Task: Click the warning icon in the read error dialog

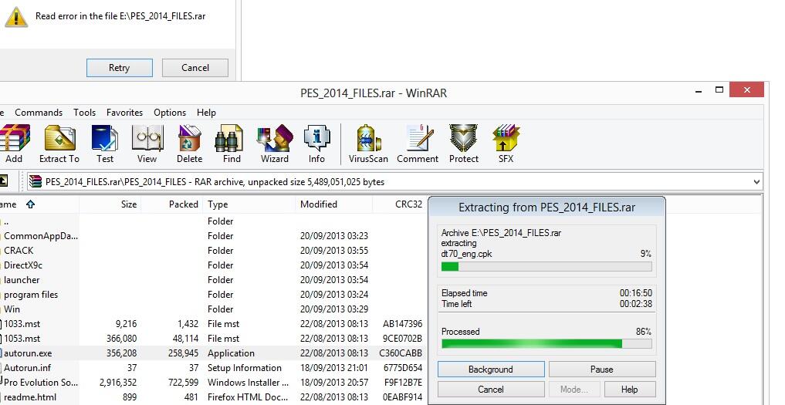Action: pyautogui.click(x=16, y=16)
